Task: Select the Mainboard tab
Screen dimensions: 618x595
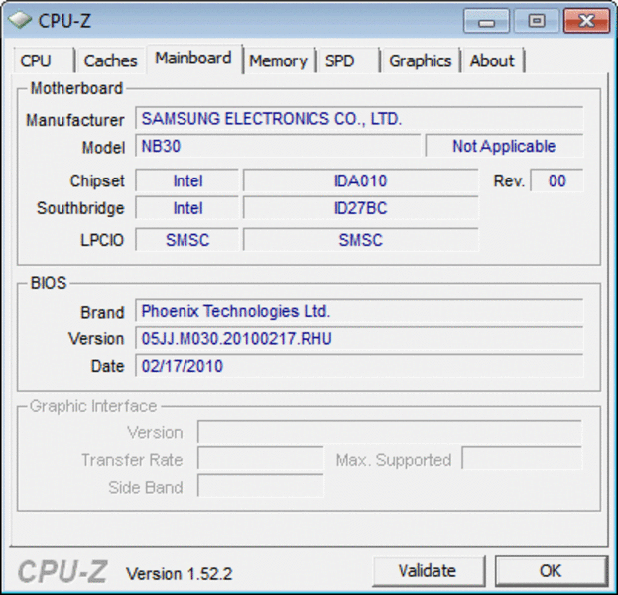Action: coord(193,59)
